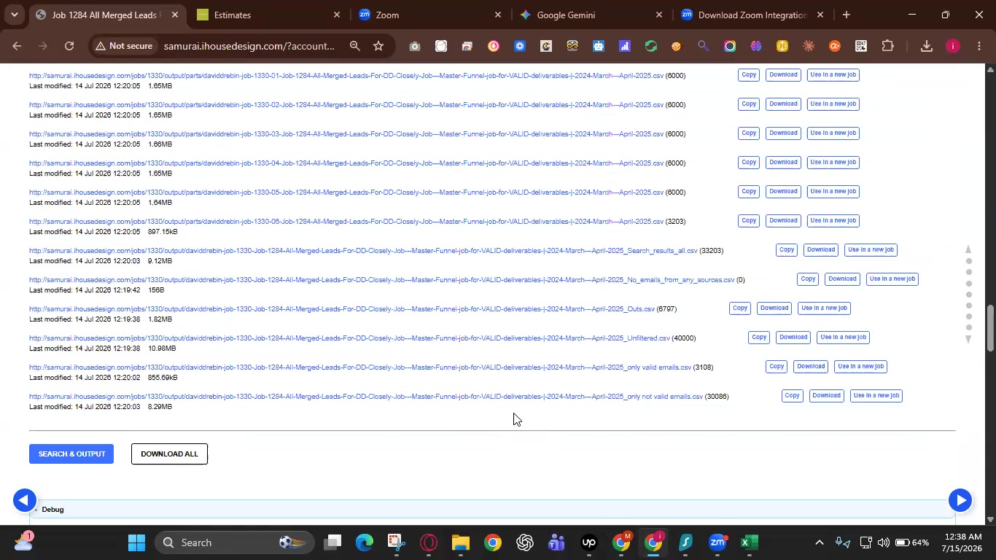Switch to the Google Gemini tab
This screenshot has width=996, height=560.
coord(591,15)
